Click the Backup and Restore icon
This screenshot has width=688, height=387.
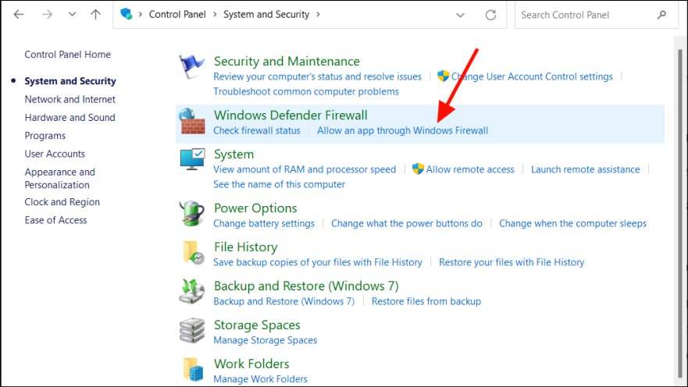click(191, 293)
